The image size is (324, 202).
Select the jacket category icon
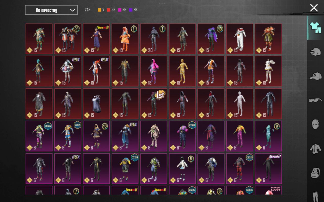pyautogui.click(x=315, y=148)
